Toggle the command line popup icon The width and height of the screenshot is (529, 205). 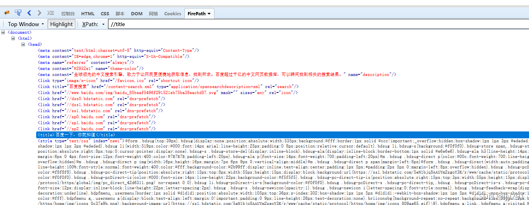[x=51, y=13]
